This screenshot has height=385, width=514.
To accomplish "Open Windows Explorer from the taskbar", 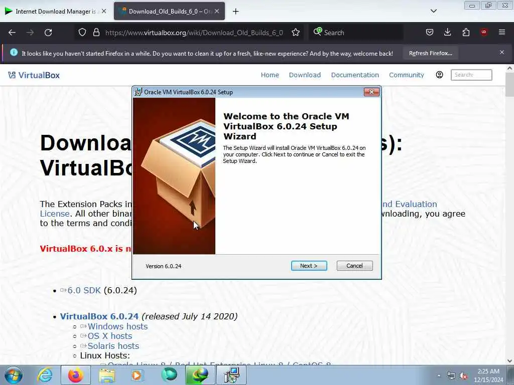I will coord(107,375).
